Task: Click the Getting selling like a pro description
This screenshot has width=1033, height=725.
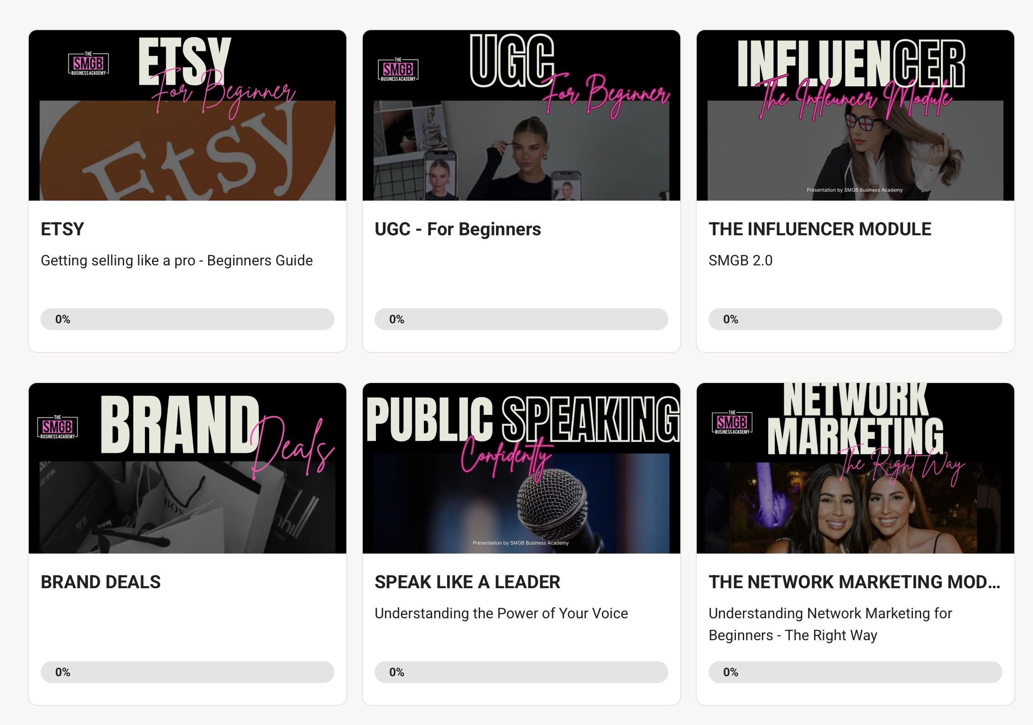Action: pyautogui.click(x=177, y=260)
